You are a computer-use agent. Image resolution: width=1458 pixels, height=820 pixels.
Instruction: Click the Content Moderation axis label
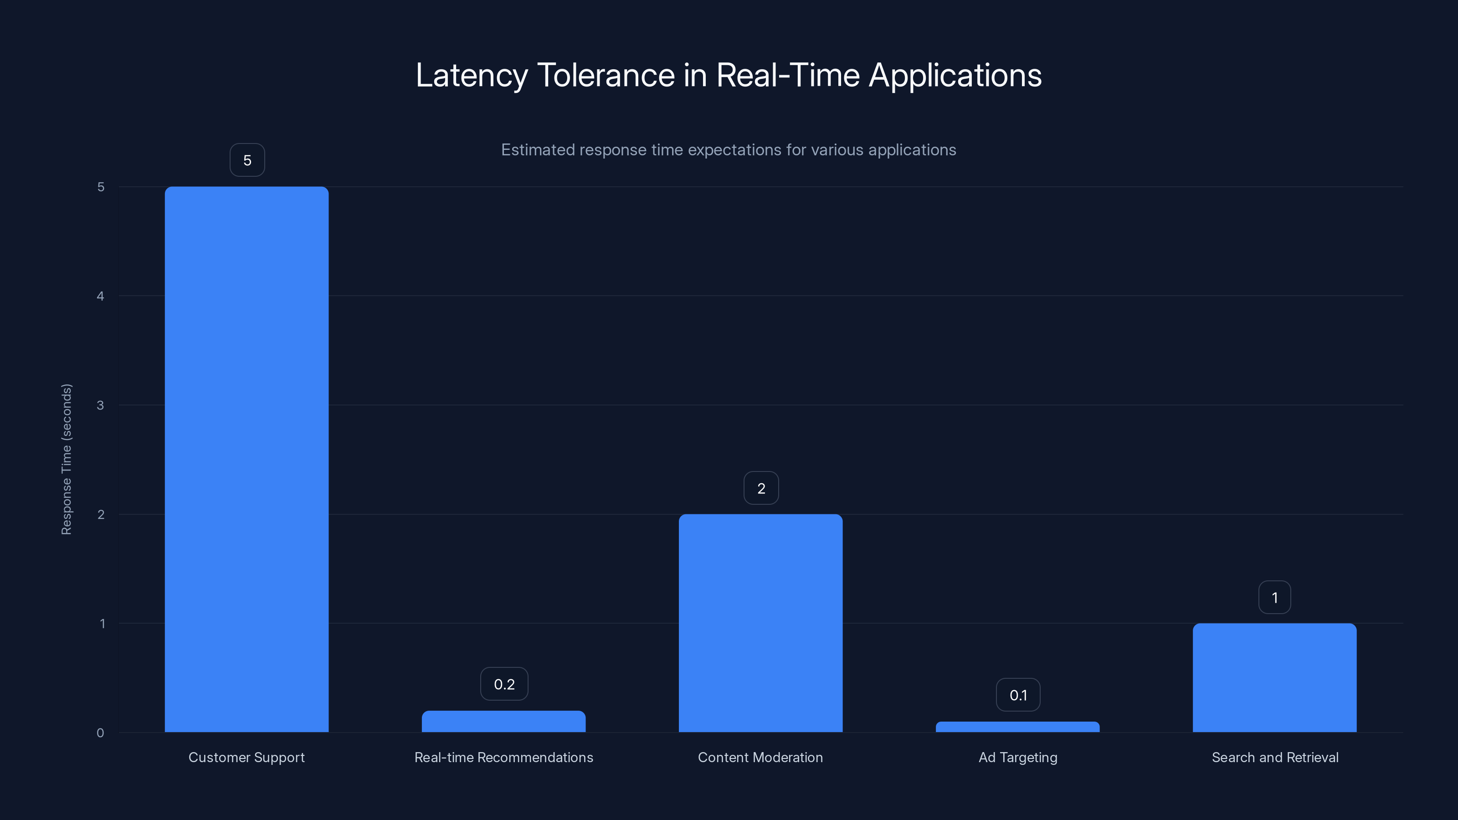pyautogui.click(x=761, y=757)
